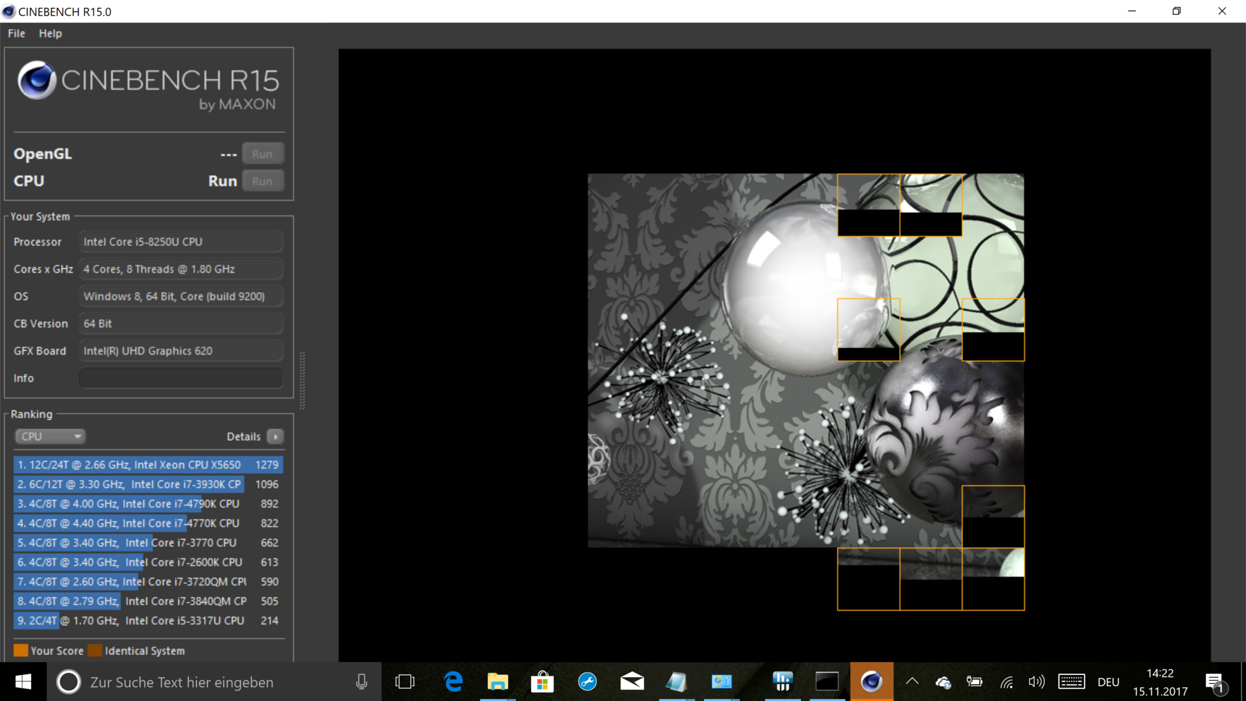Image resolution: width=1246 pixels, height=701 pixels.
Task: Select ranking row Intel Core i7-3720QM
Action: (148, 582)
